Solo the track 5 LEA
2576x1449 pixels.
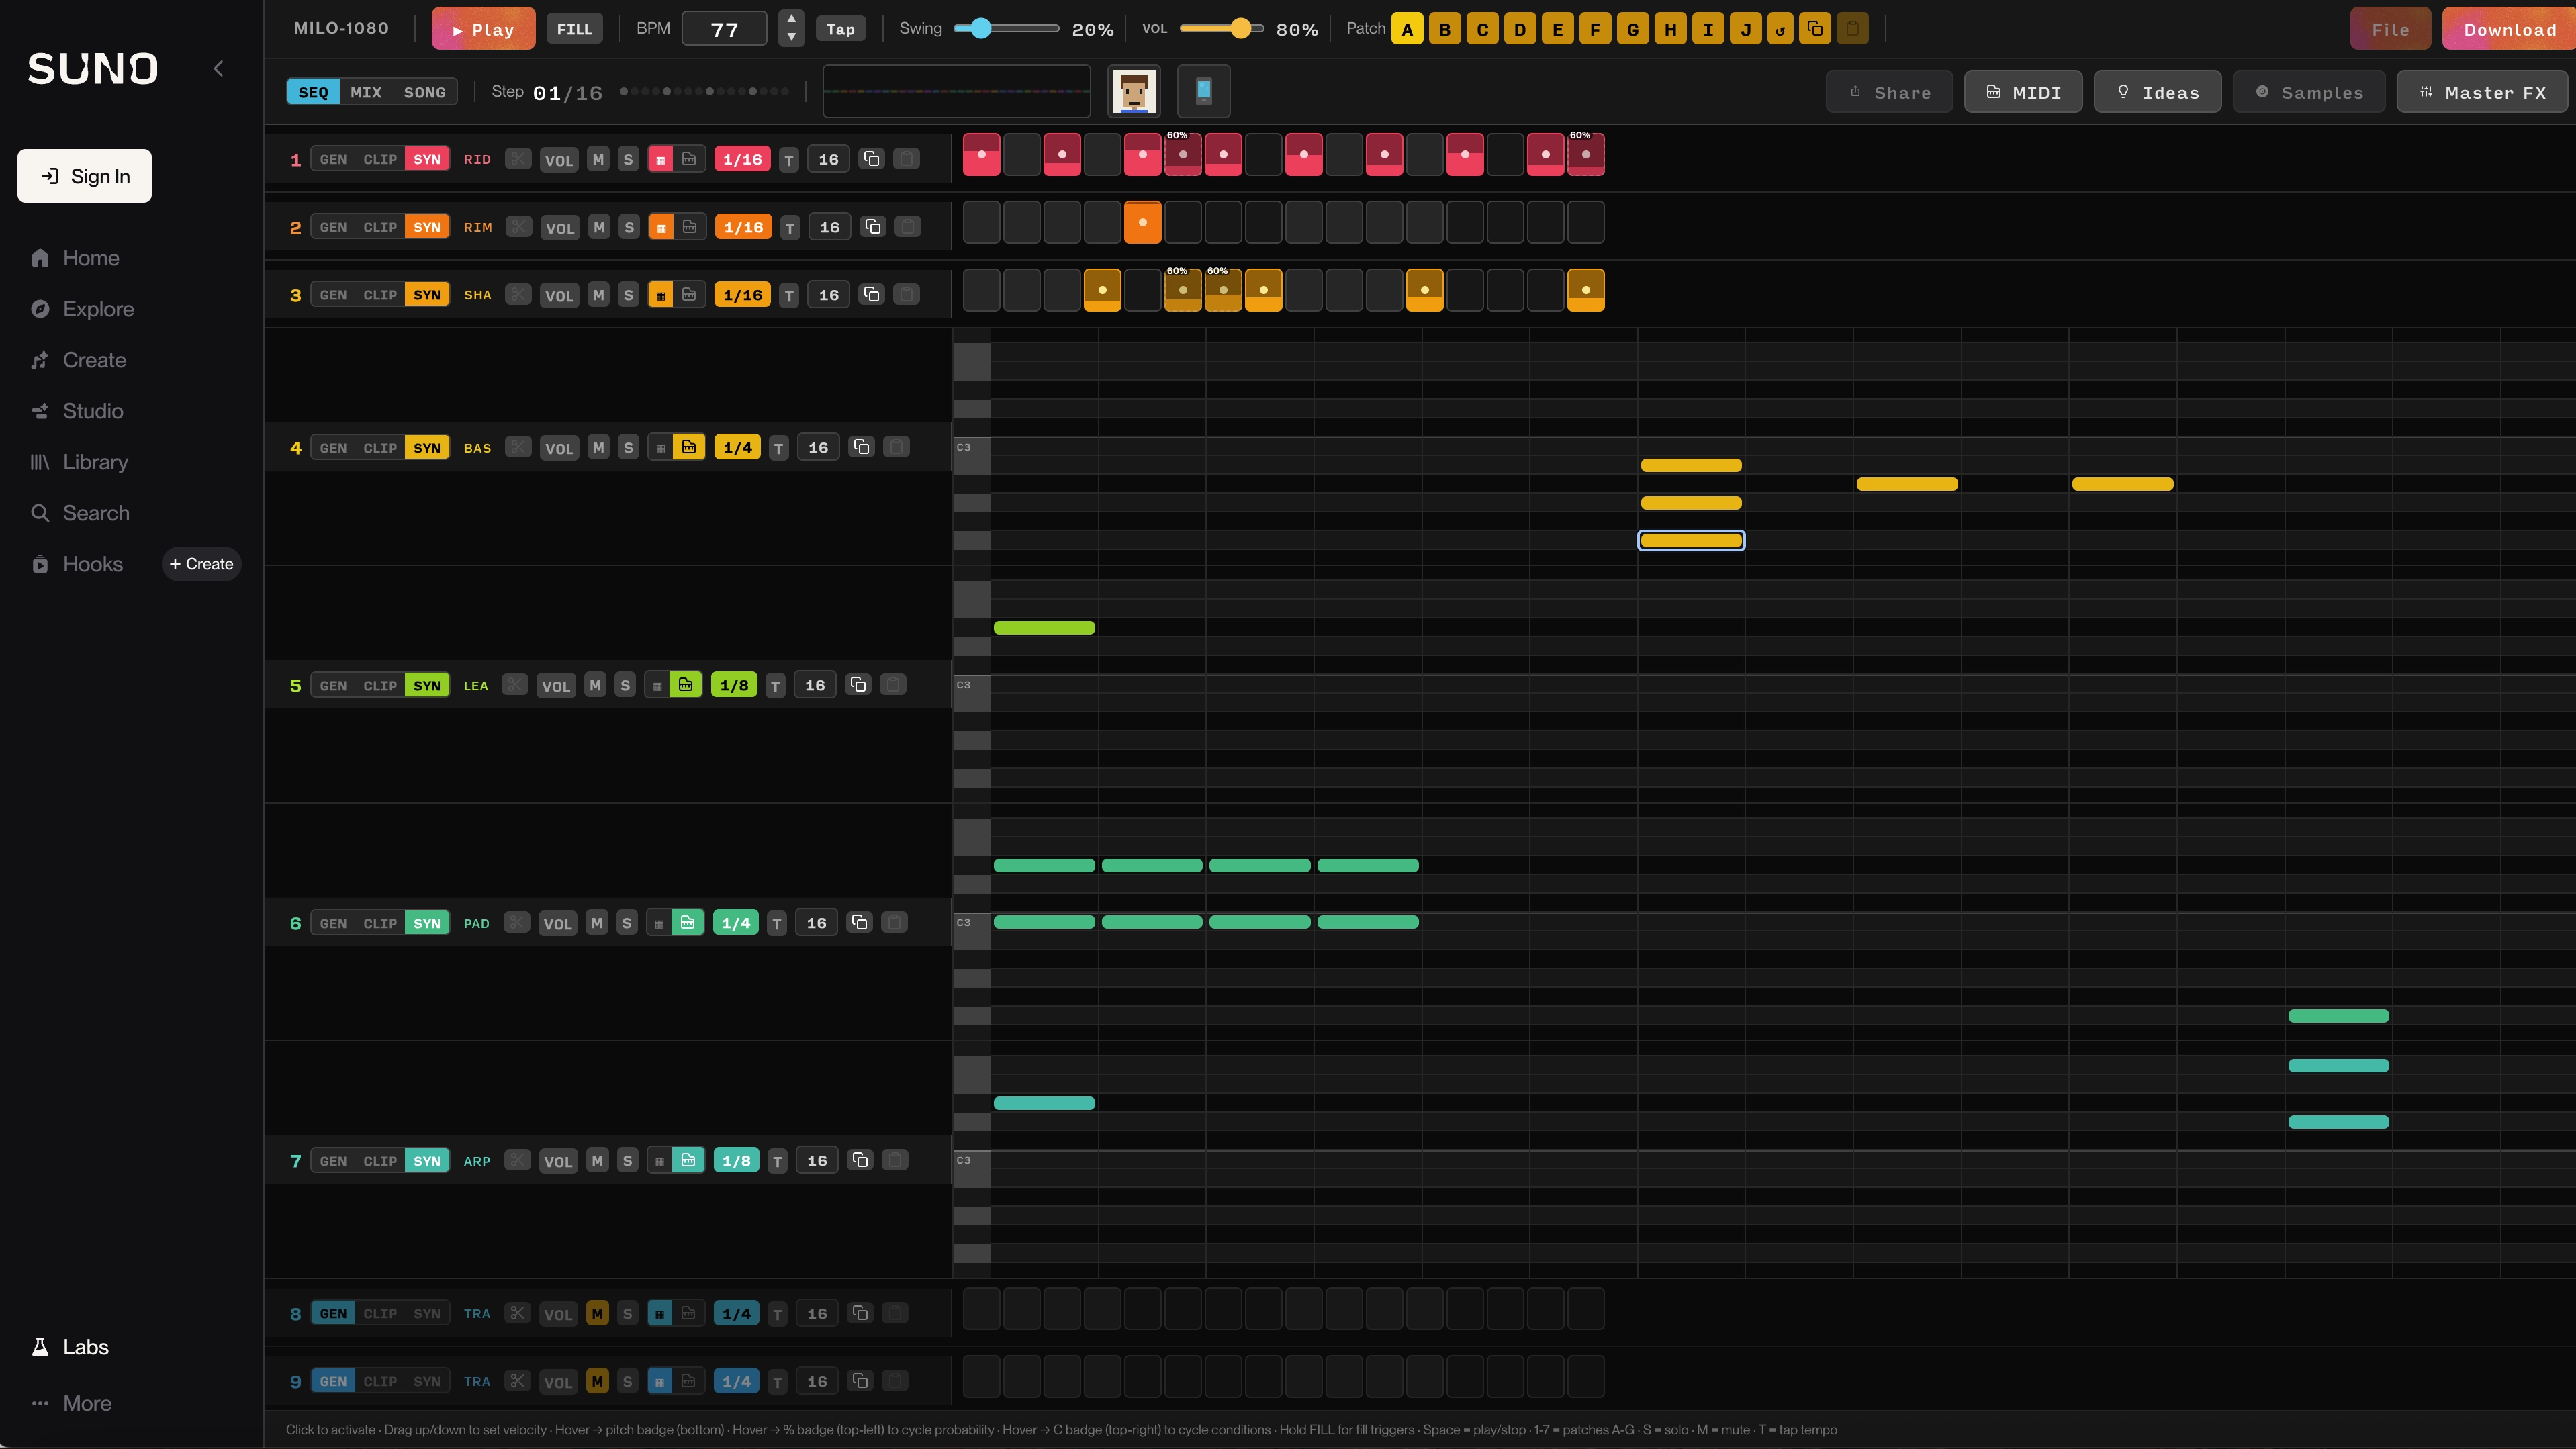click(625, 686)
